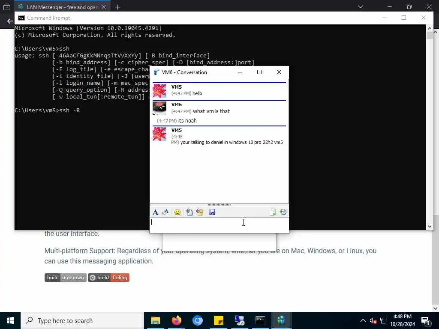Switch to LAN Messenger via its taskbar icon

[x=281, y=320]
